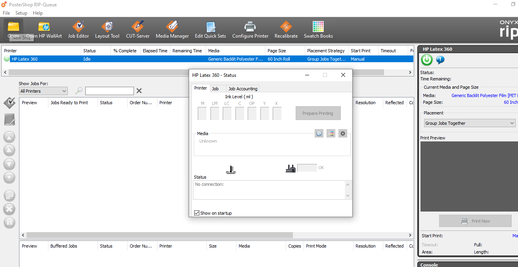This screenshot has width=518, height=267.
Task: Click Edit Quick Sets in the toolbar
Action: coord(210,29)
